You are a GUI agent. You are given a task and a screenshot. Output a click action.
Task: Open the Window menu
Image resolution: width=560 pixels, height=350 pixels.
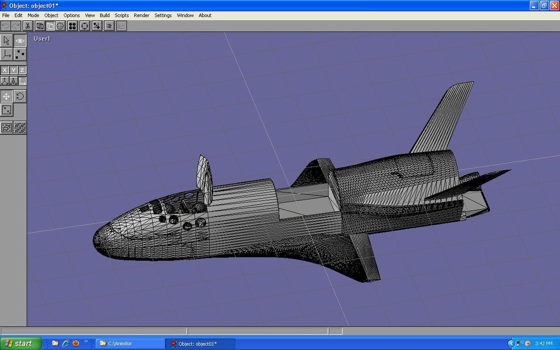tap(185, 15)
